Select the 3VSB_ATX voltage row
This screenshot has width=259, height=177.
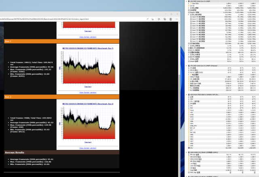click(222, 126)
